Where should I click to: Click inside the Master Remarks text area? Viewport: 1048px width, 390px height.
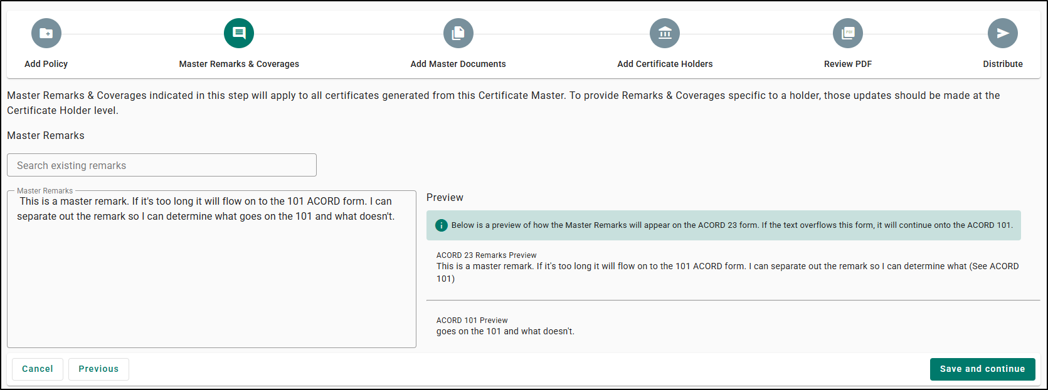[211, 269]
